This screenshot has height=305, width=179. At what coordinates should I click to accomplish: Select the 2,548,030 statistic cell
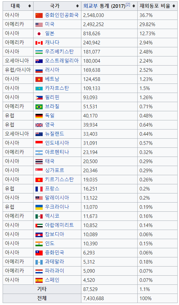tap(109, 15)
